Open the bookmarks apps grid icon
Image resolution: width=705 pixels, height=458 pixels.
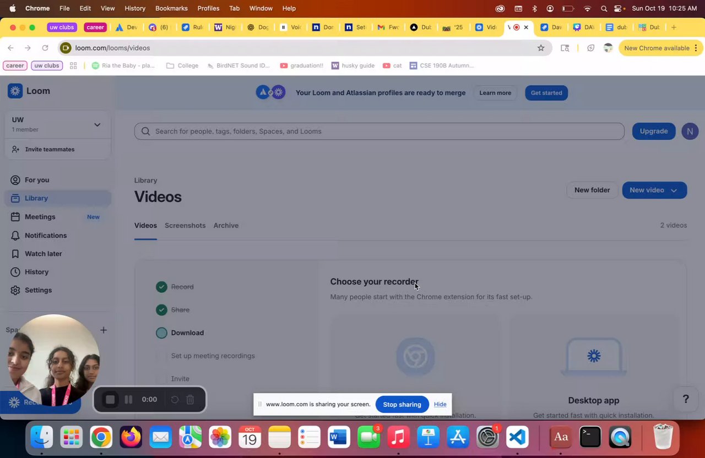[x=73, y=66]
